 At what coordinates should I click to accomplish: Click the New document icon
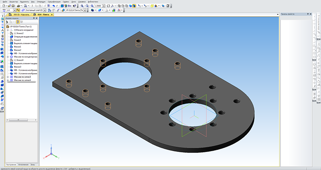[x=3, y=6]
